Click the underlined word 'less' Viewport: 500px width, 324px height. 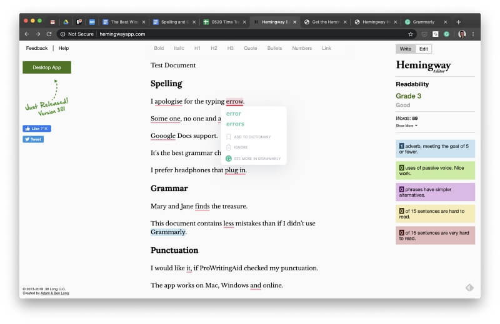228,223
